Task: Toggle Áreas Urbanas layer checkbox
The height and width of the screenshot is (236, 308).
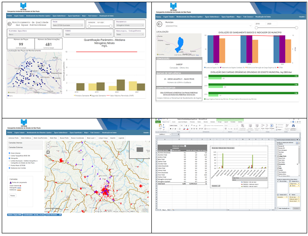Action: 10,153
